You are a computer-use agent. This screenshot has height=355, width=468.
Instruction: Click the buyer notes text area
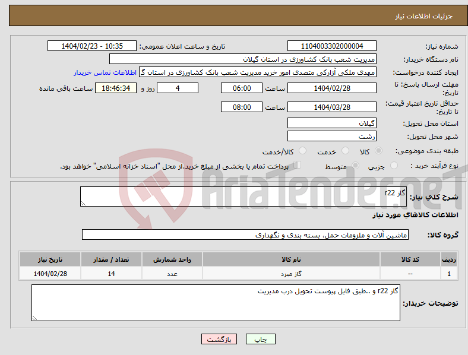tap(216, 303)
